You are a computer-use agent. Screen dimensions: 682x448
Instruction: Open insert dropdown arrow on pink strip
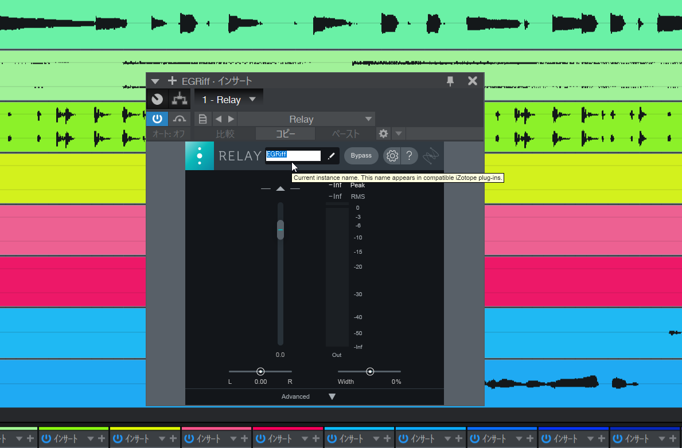(x=233, y=439)
